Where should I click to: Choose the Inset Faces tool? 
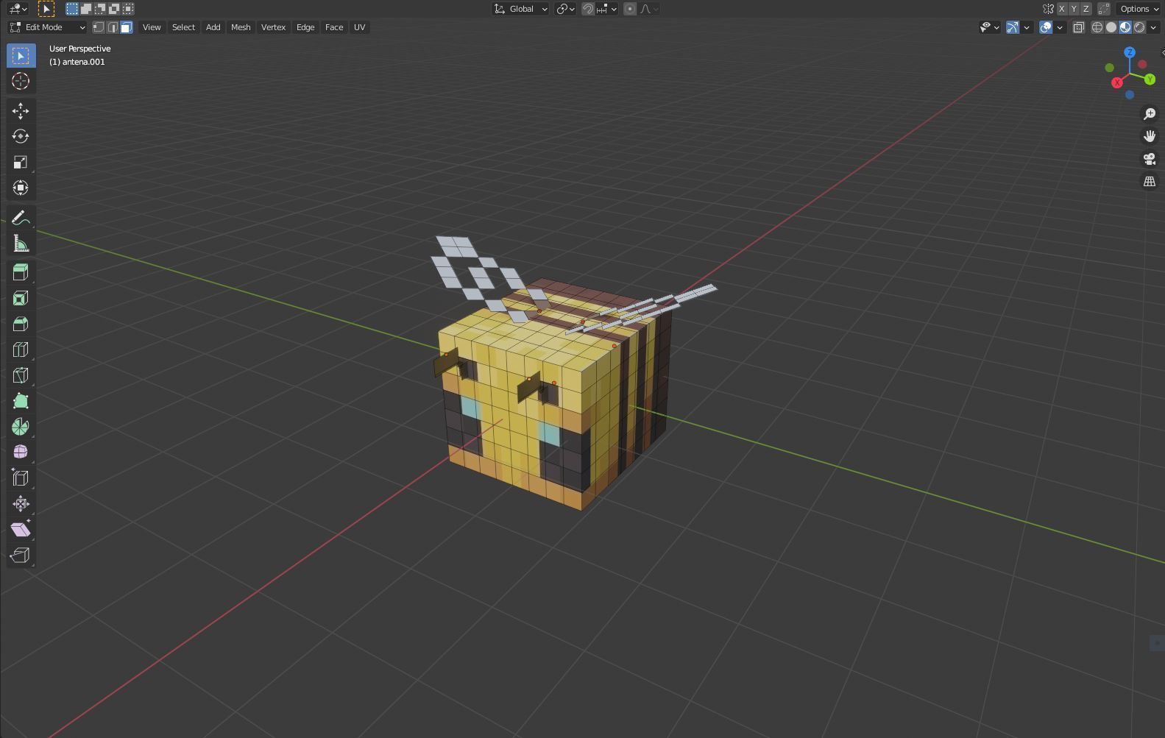click(x=21, y=298)
